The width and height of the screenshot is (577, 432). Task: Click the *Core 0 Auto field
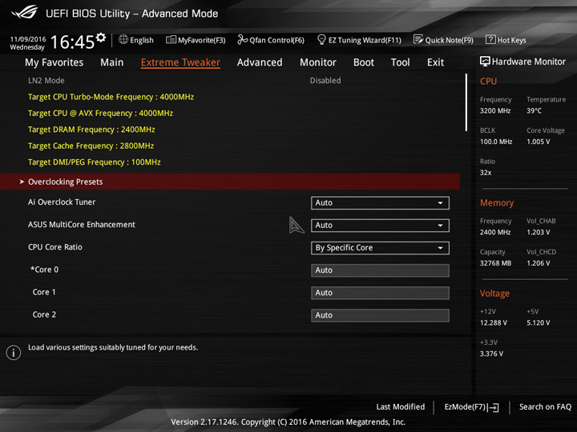pos(380,270)
